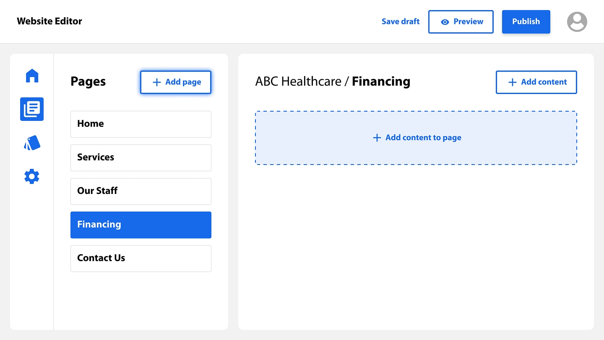The image size is (604, 340).
Task: Select the Home page in list
Action: point(141,124)
